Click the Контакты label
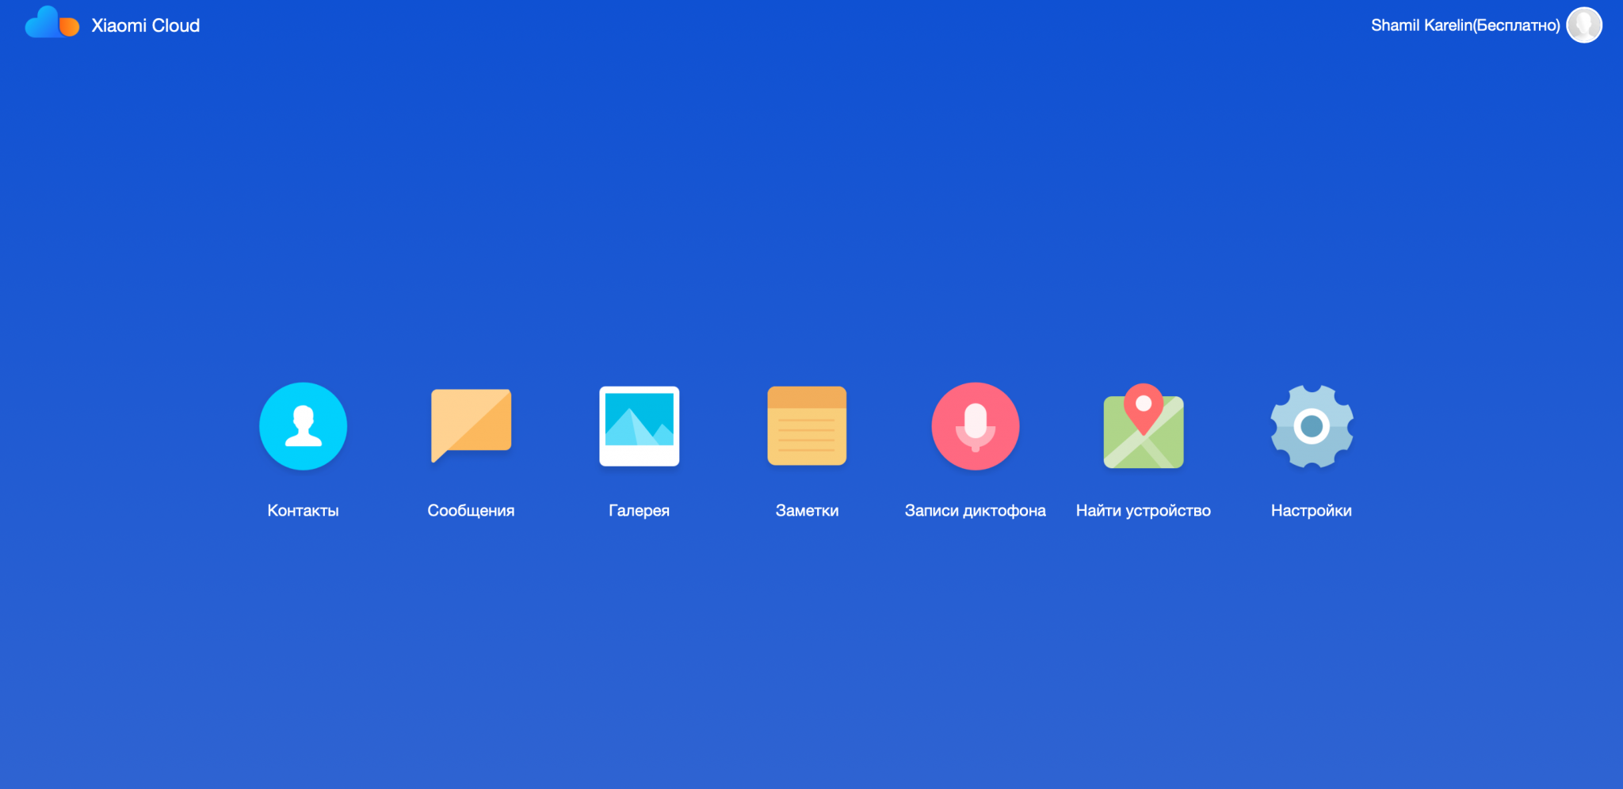1623x789 pixels. point(303,511)
